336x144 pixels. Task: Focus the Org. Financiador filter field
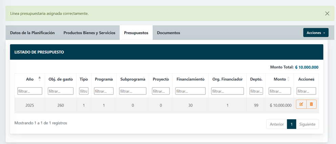227,91
